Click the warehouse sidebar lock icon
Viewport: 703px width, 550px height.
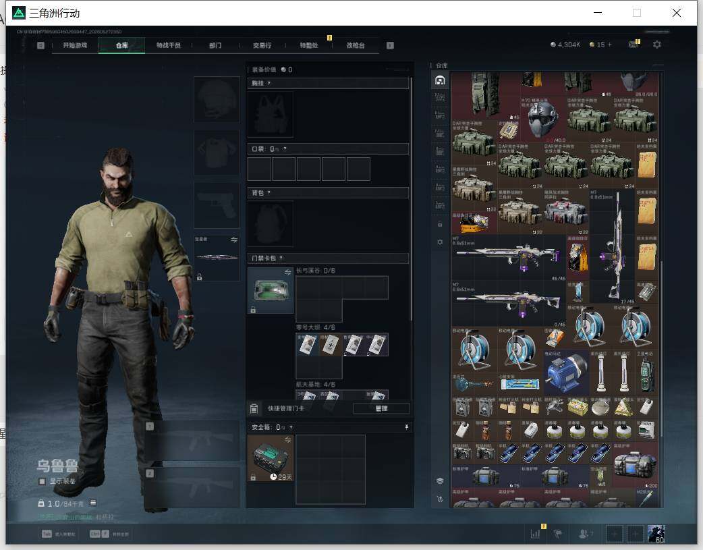(x=440, y=224)
